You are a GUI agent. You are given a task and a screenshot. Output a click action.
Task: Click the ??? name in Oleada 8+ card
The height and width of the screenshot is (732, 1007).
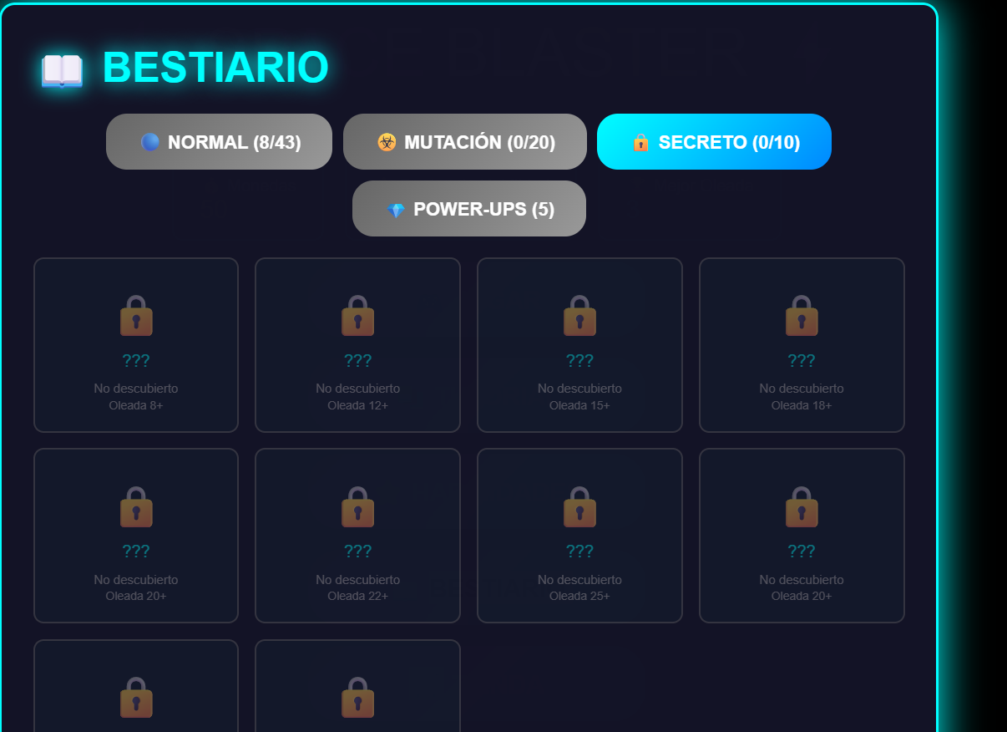[x=136, y=361]
